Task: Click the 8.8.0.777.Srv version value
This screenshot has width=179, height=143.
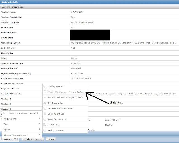Action: click(112, 120)
